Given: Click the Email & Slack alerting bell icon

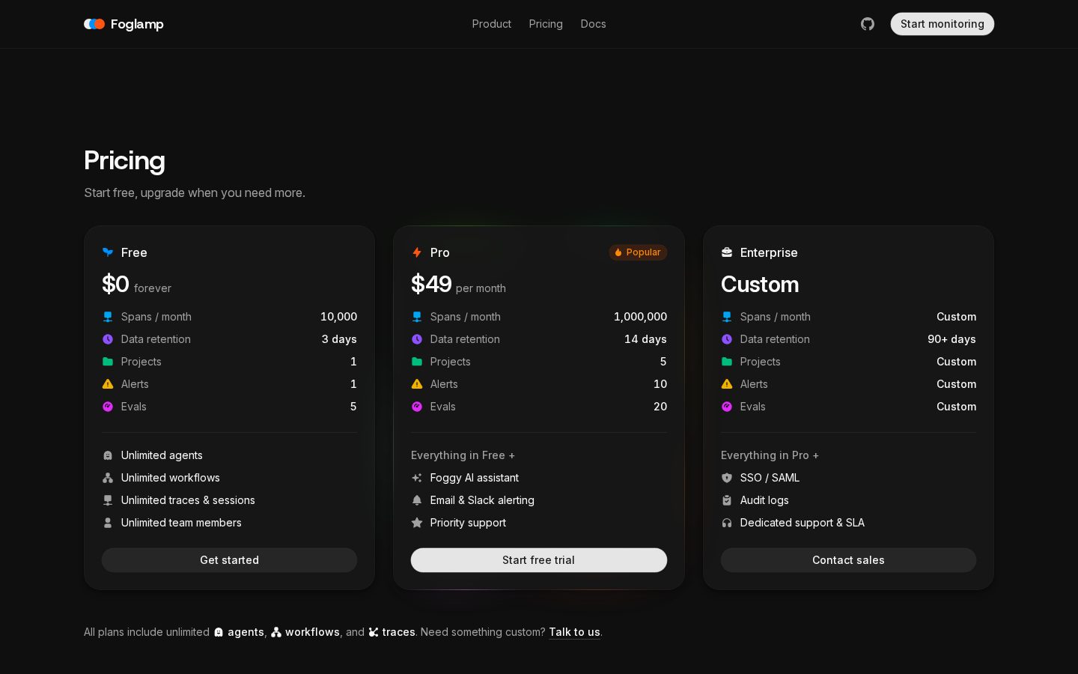Looking at the screenshot, I should 417,500.
